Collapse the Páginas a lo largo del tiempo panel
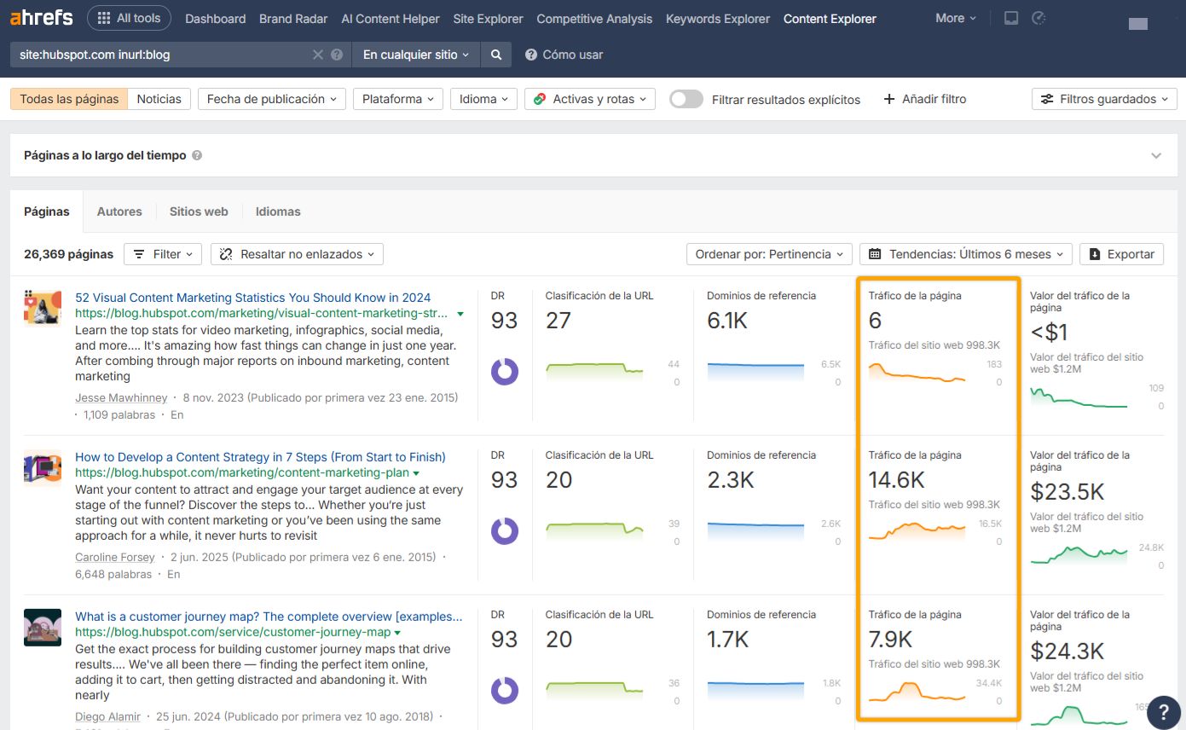Screen dimensions: 1186x730 pyautogui.click(x=1156, y=155)
